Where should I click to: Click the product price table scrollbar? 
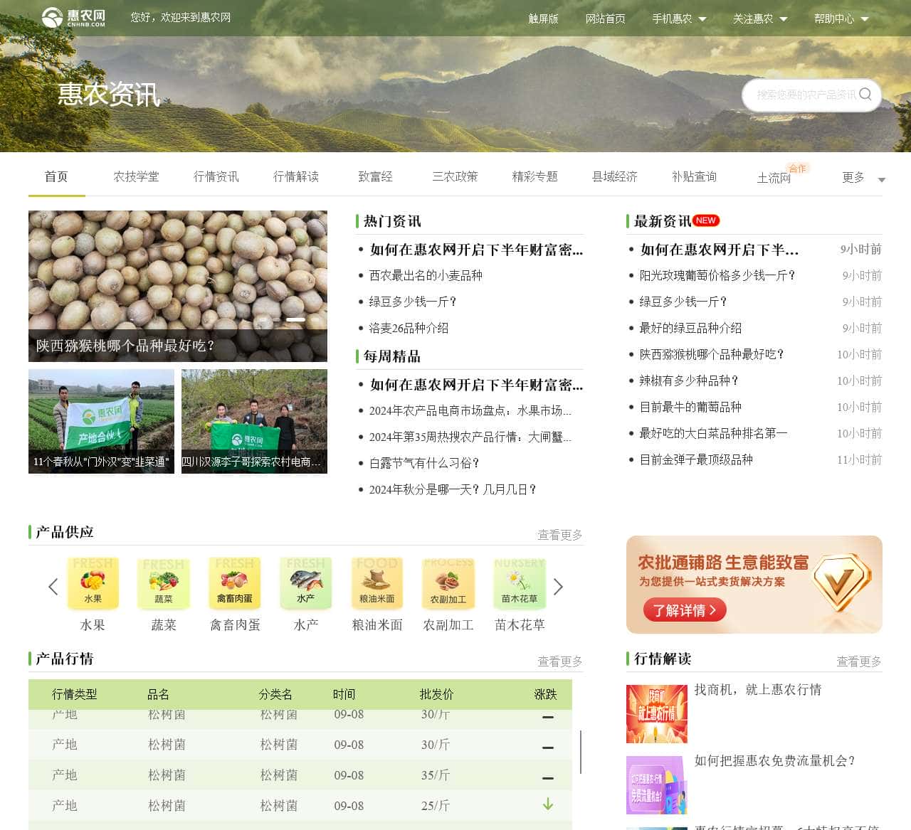(x=581, y=752)
